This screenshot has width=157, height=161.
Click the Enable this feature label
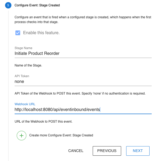pos(41,33)
